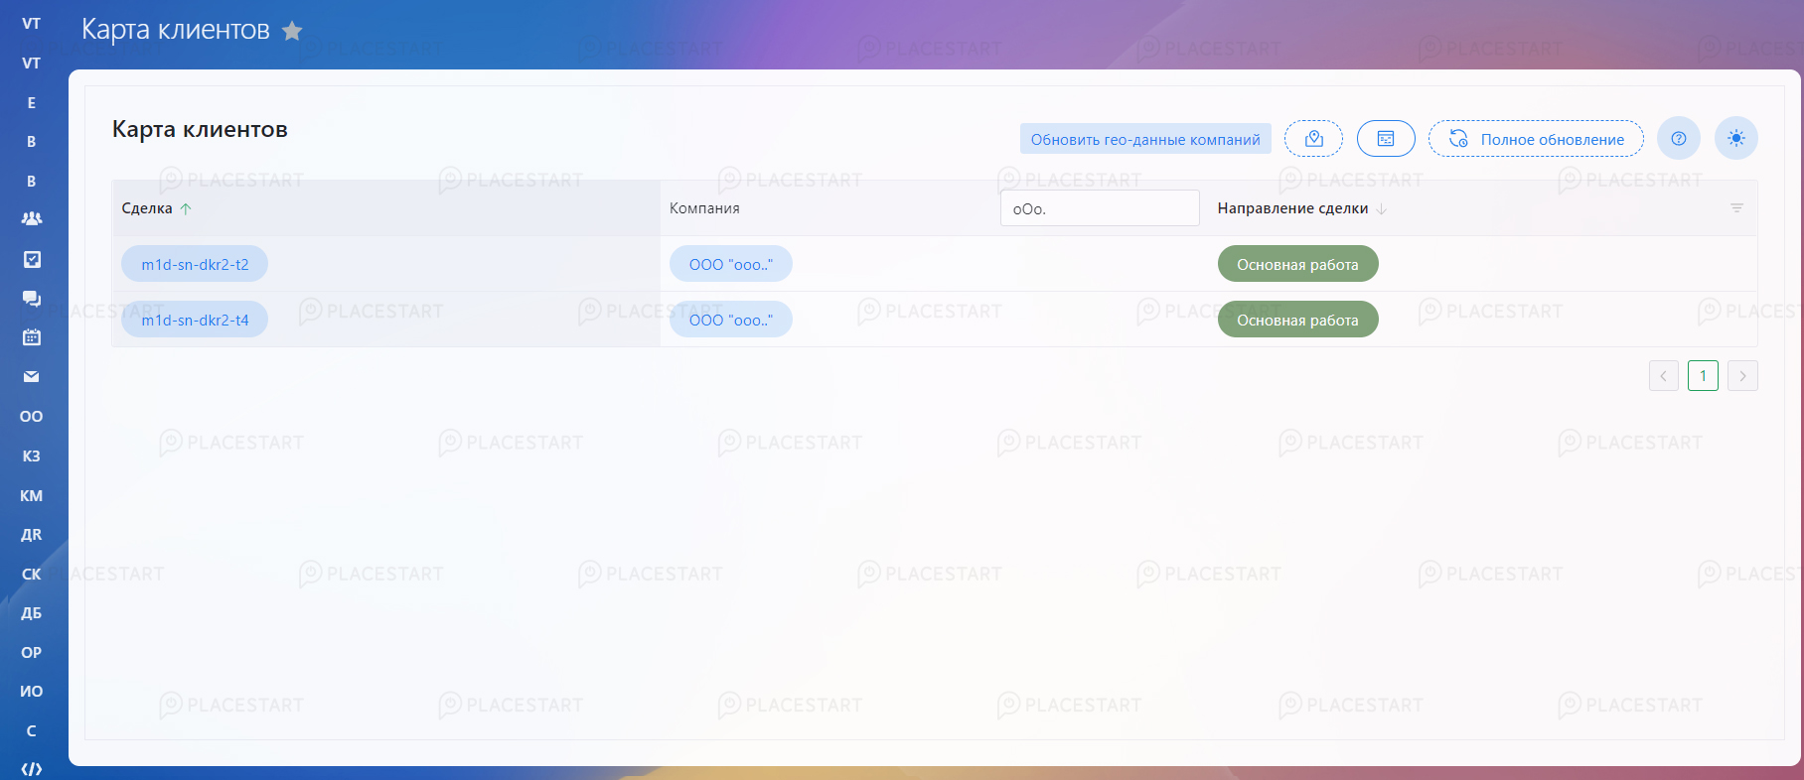The height and width of the screenshot is (780, 1804).
Task: Go to next page arrow
Action: (x=1742, y=376)
